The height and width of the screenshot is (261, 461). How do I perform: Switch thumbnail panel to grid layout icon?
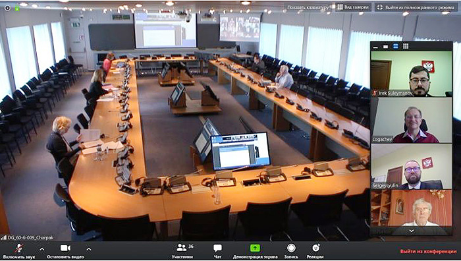point(406,46)
